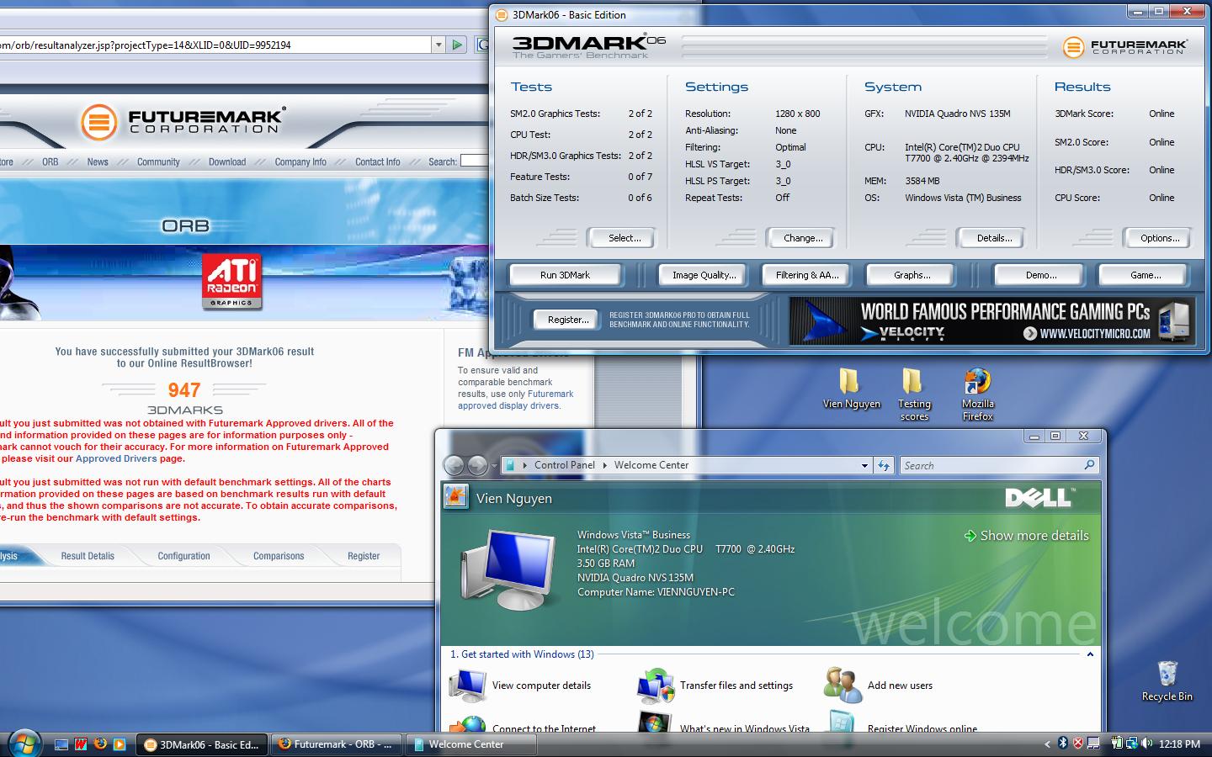Click the browser green Go arrow
Image resolution: width=1212 pixels, height=757 pixels.
click(x=457, y=45)
